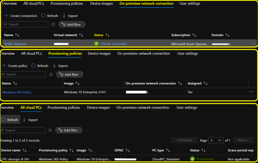The width and height of the screenshot is (258, 163).
Task: Click the Previous page button
Action: coord(184,140)
